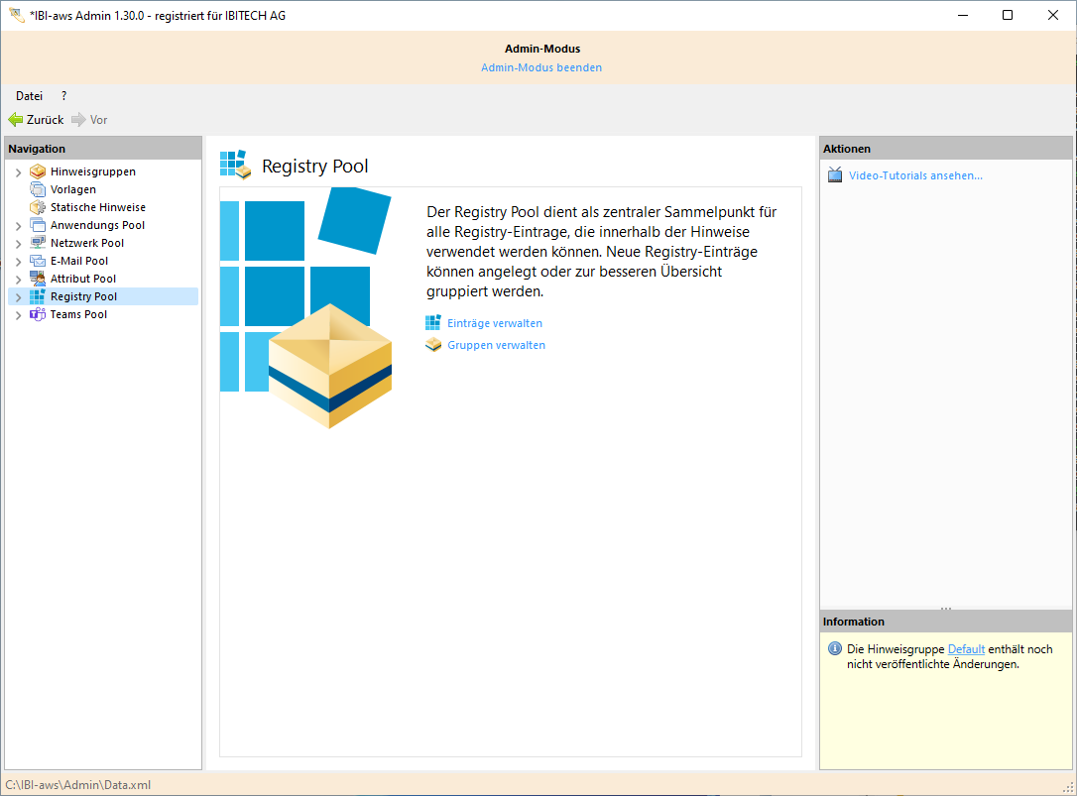
Task: Click the Statische Hinweise icon
Action: (38, 207)
